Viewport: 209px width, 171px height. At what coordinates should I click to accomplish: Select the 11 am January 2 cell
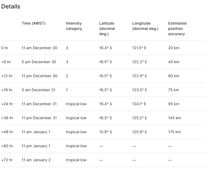36,160
